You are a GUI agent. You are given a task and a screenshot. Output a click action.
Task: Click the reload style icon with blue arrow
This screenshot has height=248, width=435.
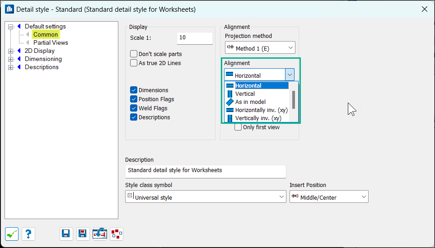[99, 234]
